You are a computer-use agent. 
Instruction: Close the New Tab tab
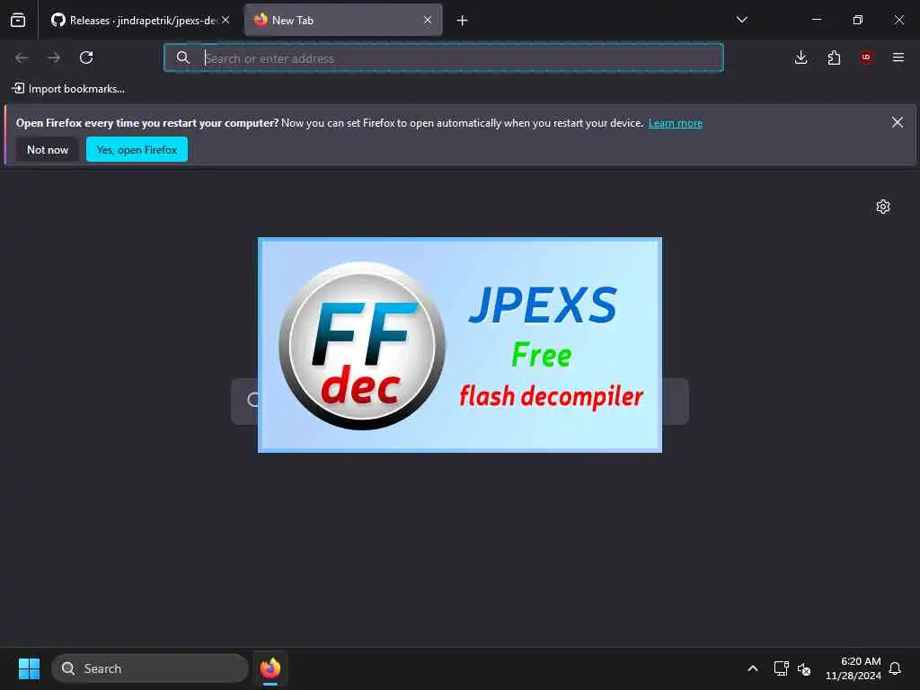coord(428,20)
